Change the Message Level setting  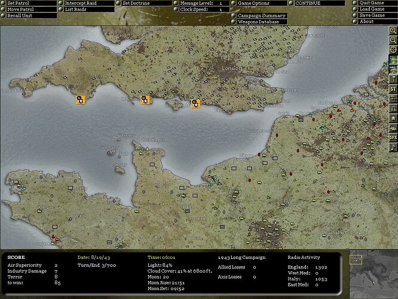click(x=202, y=3)
